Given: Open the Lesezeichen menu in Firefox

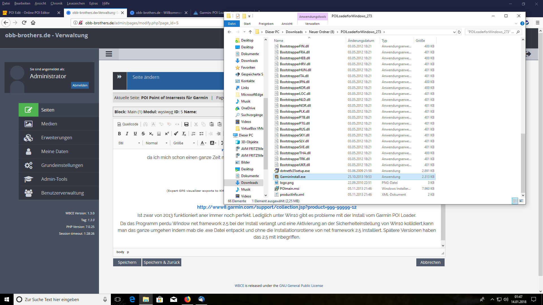Looking at the screenshot, I should [76, 3].
